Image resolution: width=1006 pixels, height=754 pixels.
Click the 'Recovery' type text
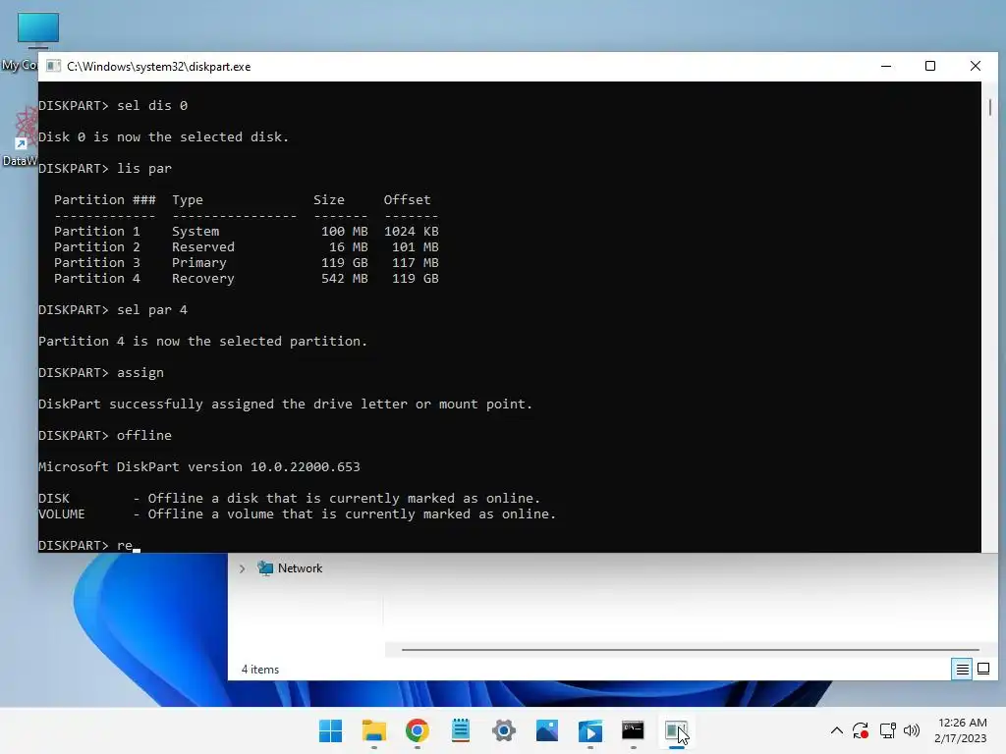click(x=202, y=279)
